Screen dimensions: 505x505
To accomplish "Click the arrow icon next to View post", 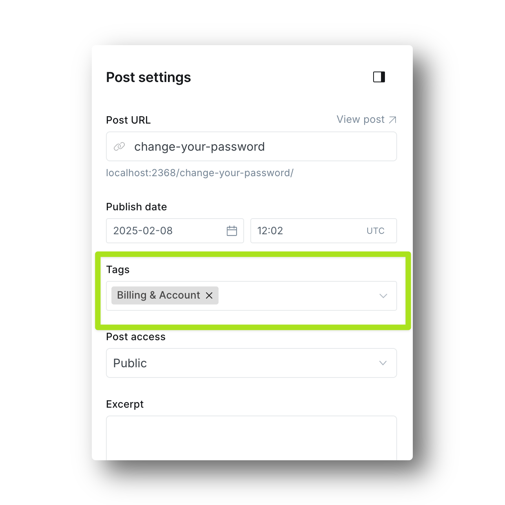I will tap(392, 120).
